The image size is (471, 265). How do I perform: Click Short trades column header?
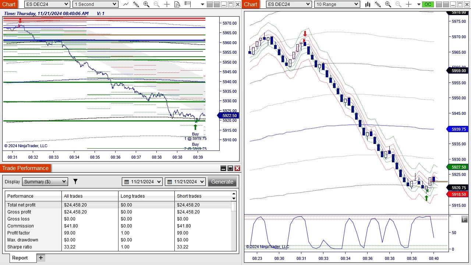203,196
